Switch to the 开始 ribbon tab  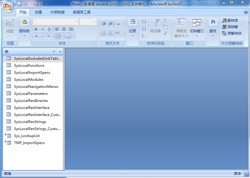pyautogui.click(x=23, y=12)
